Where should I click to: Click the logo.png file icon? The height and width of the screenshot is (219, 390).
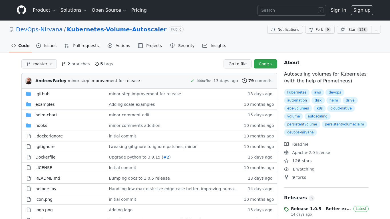point(29,210)
